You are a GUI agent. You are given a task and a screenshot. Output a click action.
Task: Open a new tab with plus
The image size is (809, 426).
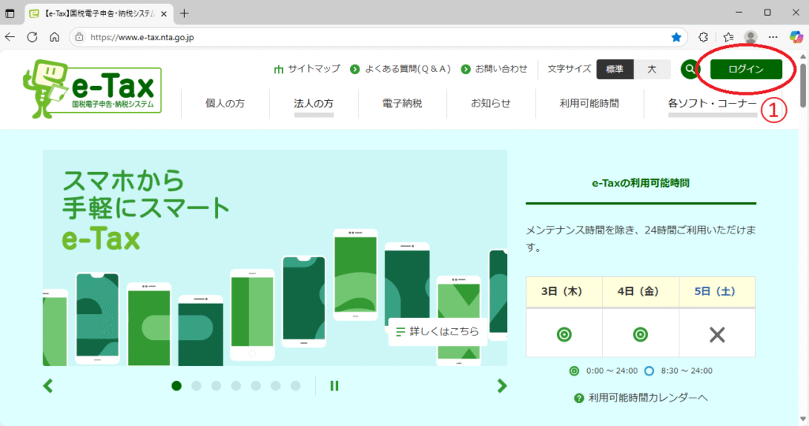(x=184, y=13)
